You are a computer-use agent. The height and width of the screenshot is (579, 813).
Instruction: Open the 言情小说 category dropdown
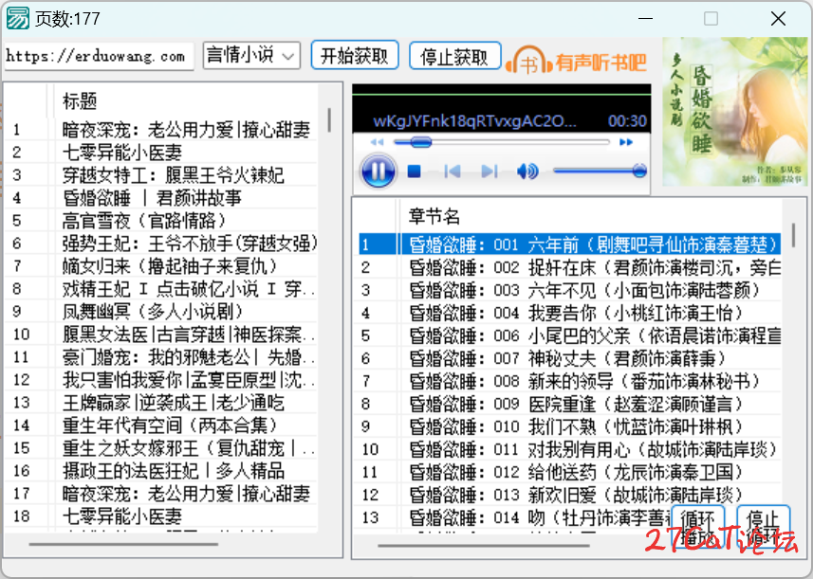tap(251, 56)
